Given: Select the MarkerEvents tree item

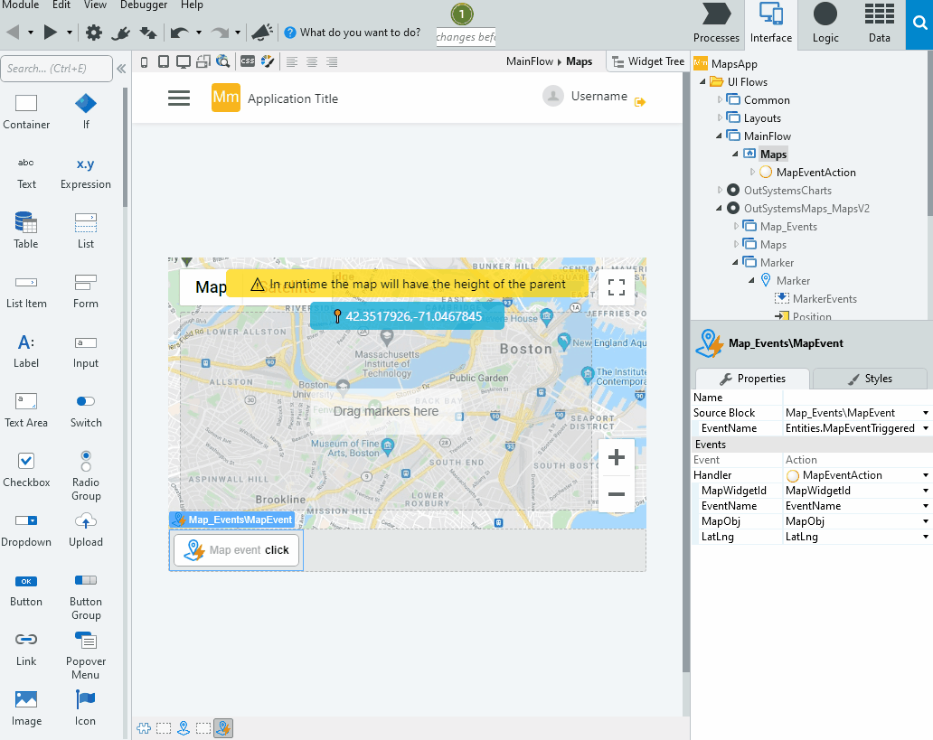Looking at the screenshot, I should click(x=825, y=298).
